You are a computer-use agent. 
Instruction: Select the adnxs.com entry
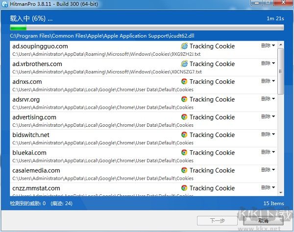click(144, 85)
